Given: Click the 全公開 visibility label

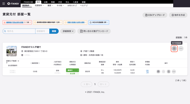Looking at the screenshot, I should (73, 74).
